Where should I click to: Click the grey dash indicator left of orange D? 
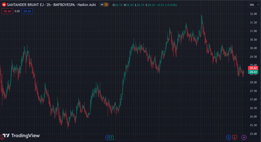[x=102, y=5]
